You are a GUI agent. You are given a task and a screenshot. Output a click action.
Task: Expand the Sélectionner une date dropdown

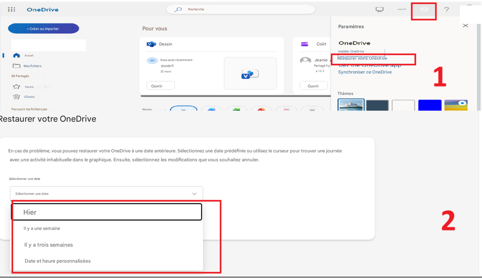coord(107,193)
